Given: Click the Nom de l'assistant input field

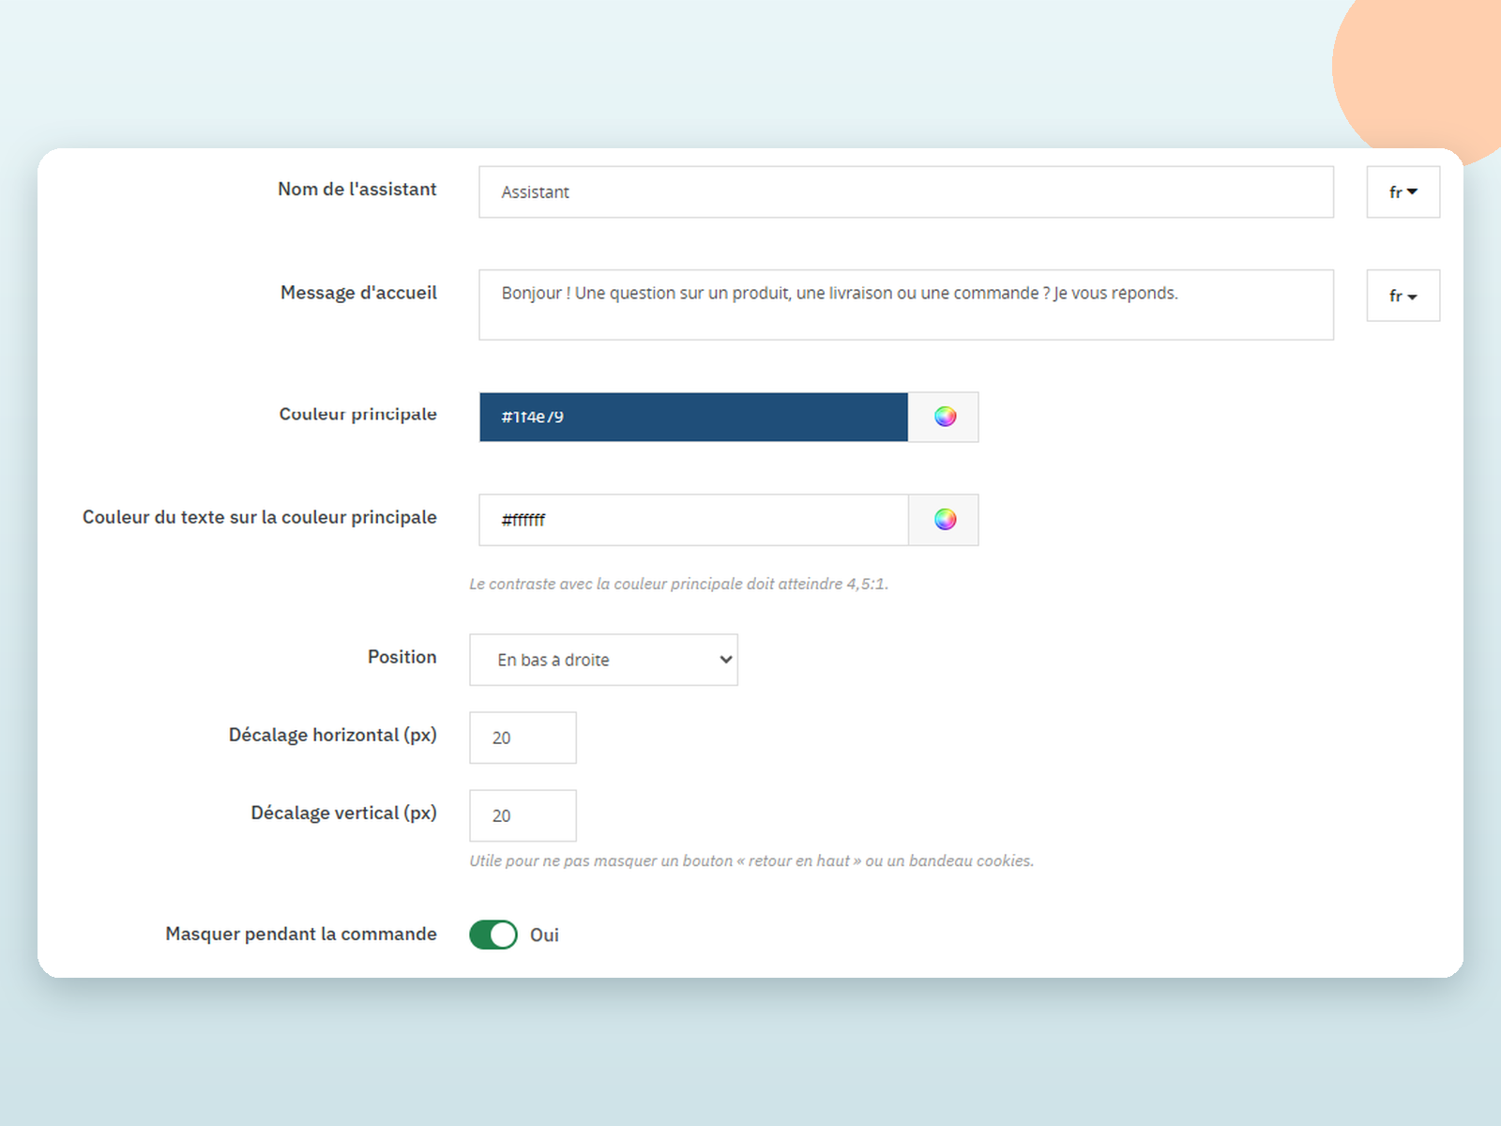Looking at the screenshot, I should pyautogui.click(x=906, y=192).
